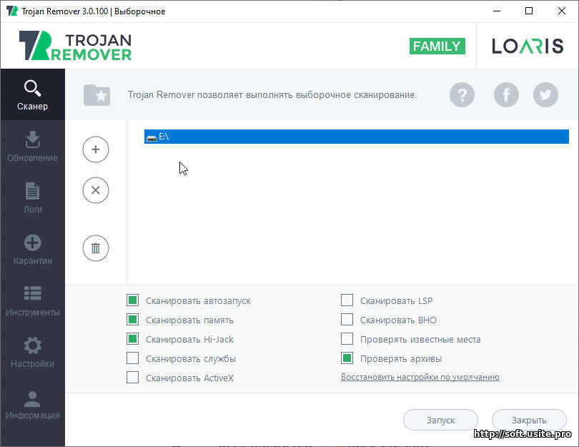The height and width of the screenshot is (447, 579).
Task: Minimize the Trojan Remover window
Action: (497, 11)
